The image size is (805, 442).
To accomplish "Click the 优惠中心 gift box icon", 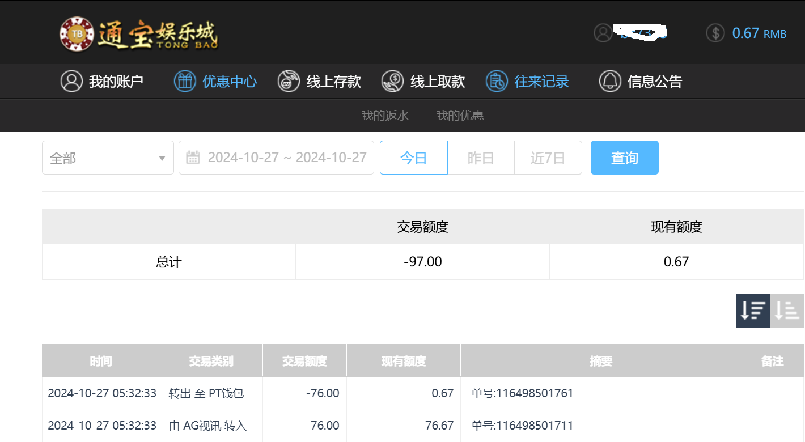I will pyautogui.click(x=185, y=81).
